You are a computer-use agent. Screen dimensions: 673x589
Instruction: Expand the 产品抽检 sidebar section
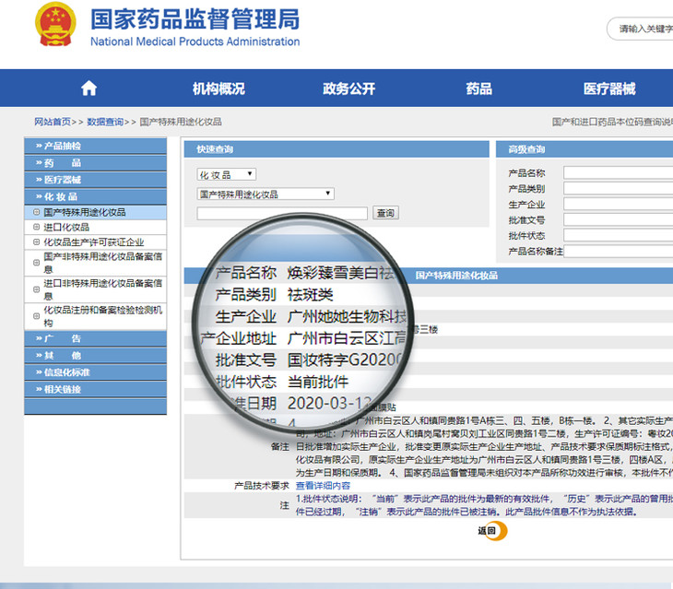coord(95,147)
